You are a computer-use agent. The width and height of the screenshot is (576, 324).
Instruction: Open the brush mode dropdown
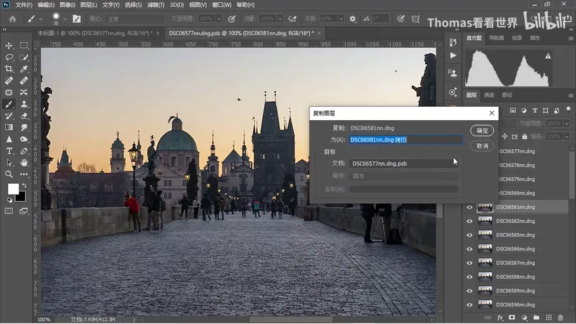(135, 19)
